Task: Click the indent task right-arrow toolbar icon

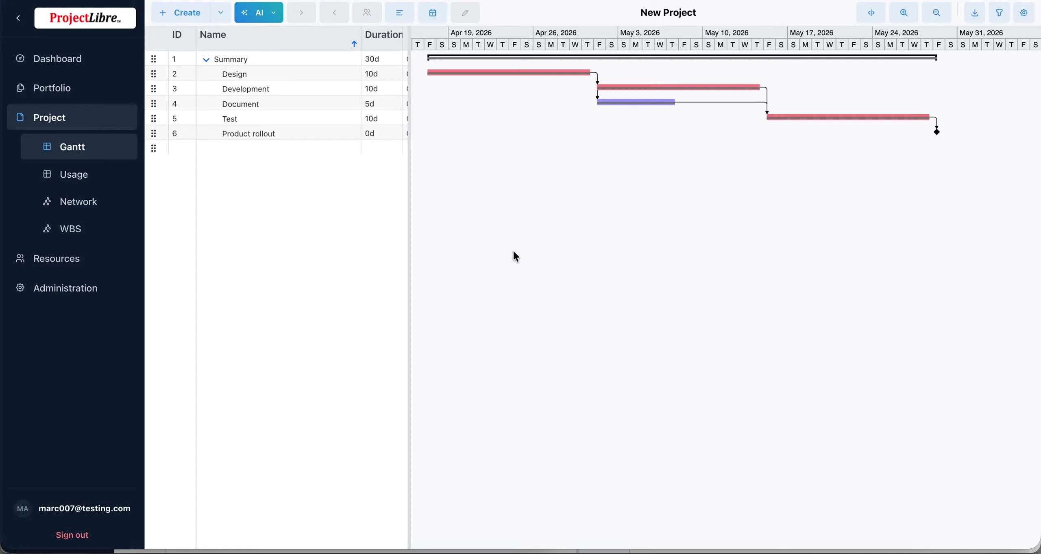Action: [x=301, y=13]
